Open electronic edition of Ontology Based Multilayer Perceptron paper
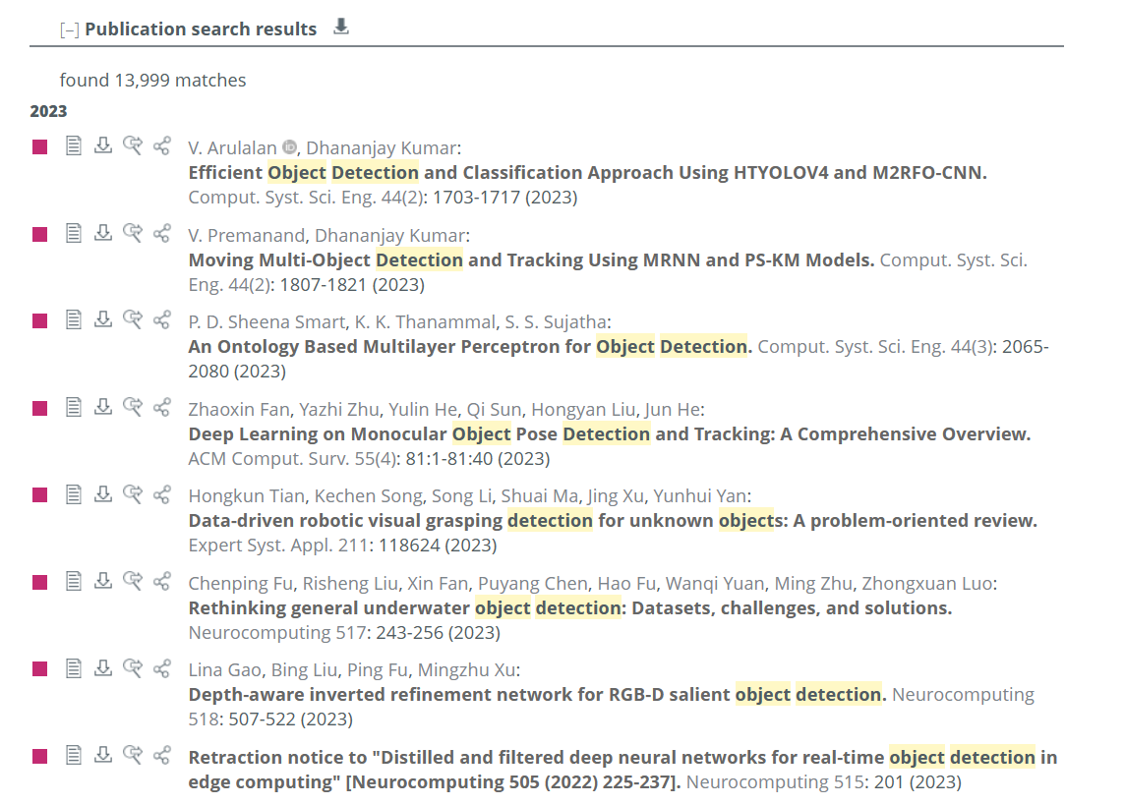 73,319
